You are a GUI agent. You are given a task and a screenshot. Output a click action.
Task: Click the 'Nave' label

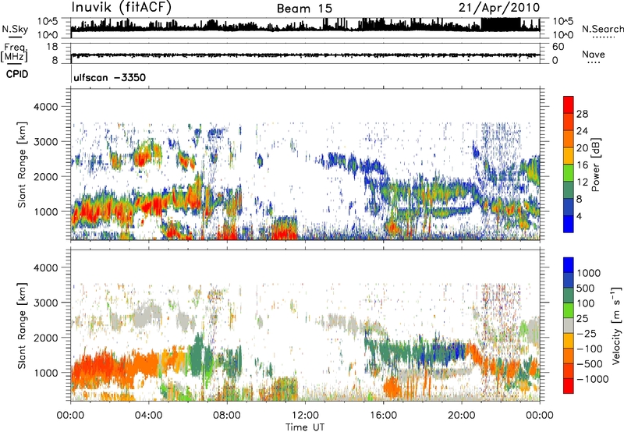[x=594, y=55]
